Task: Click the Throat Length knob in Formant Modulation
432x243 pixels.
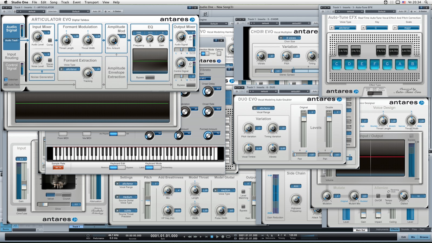Action: point(66,40)
